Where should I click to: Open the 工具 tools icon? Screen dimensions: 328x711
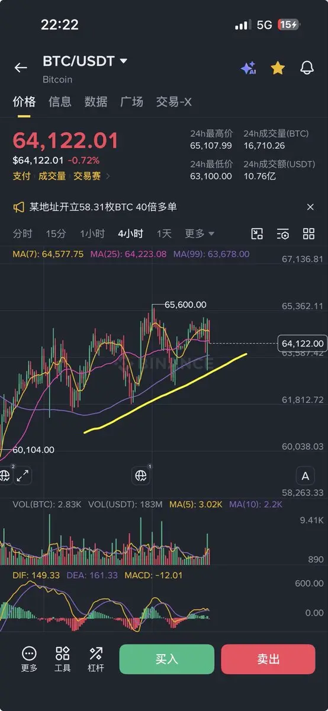click(62, 659)
